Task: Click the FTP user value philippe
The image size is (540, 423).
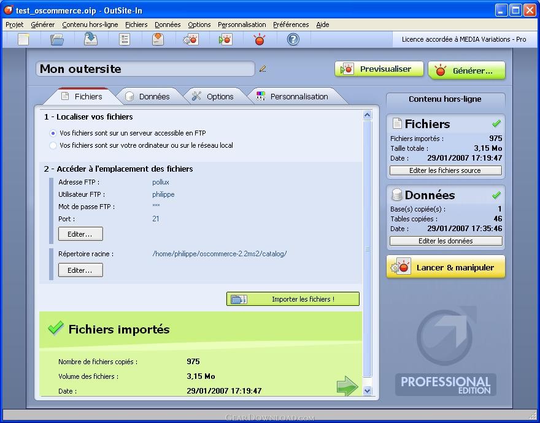Action: tap(163, 194)
